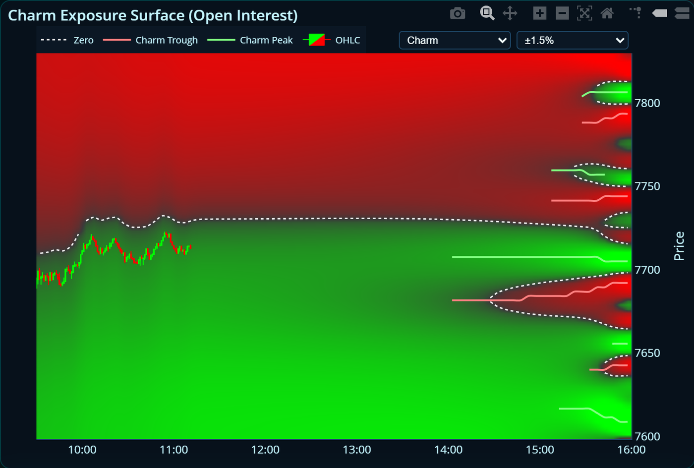This screenshot has width=694, height=468.
Task: Click the Price axis title
Action: click(679, 246)
